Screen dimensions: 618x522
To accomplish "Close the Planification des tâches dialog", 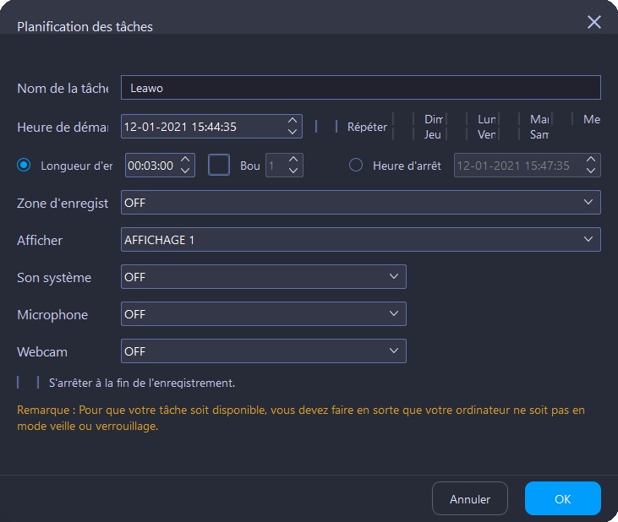I will tap(594, 22).
